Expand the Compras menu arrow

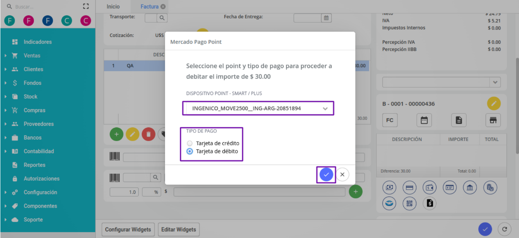[6, 110]
